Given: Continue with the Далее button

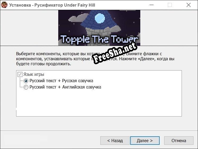Looking at the screenshot, I should pyautogui.click(x=145, y=141).
